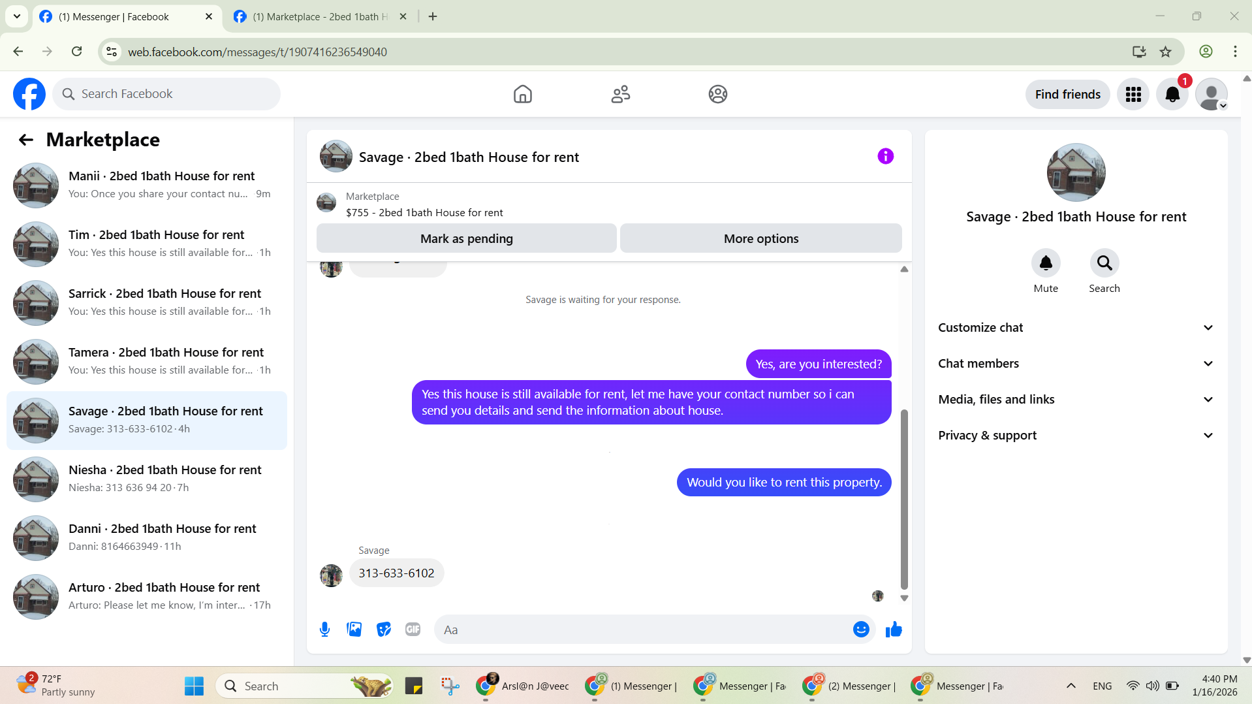
Task: Open Sarrick conversation
Action: click(x=147, y=303)
